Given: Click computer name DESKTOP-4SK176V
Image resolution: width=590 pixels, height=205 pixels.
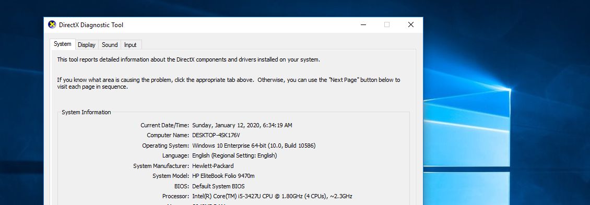Looking at the screenshot, I should pos(216,136).
